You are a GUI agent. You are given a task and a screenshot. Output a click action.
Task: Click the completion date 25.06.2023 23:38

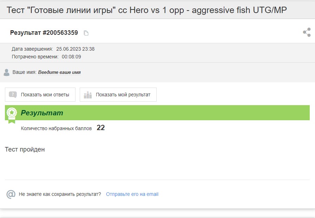[76, 49]
